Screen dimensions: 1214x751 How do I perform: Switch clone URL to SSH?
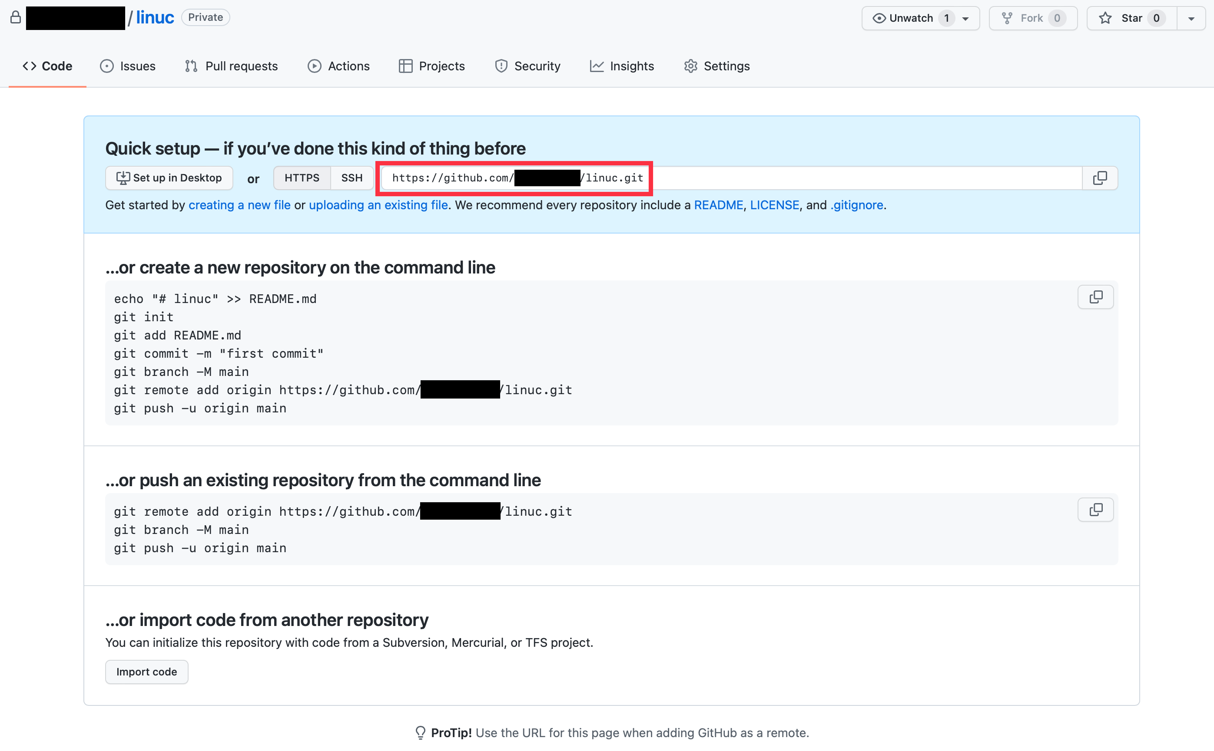(x=352, y=178)
